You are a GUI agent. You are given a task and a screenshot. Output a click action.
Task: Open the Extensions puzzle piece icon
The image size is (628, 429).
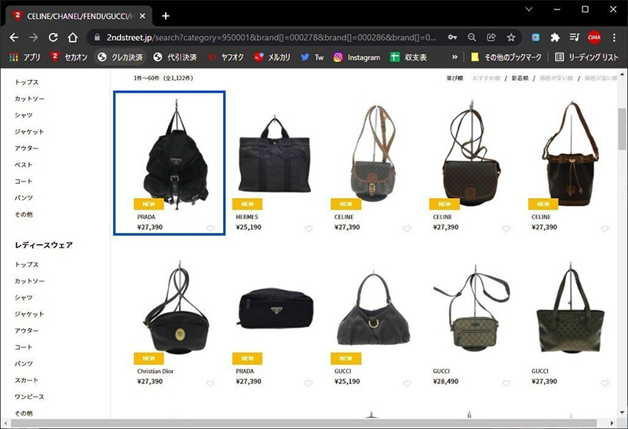(x=555, y=37)
